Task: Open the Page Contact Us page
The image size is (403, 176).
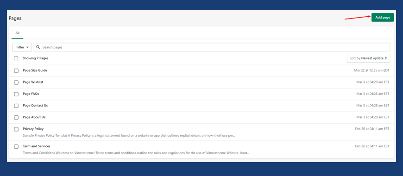Action: (x=35, y=105)
